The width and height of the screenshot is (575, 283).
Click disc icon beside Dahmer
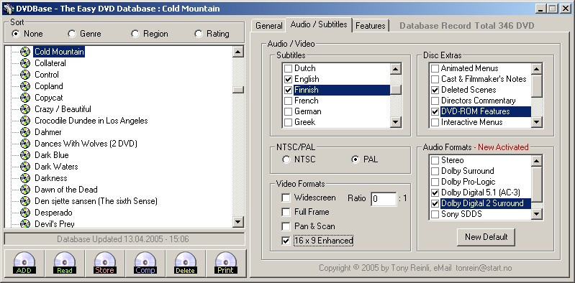(25, 132)
